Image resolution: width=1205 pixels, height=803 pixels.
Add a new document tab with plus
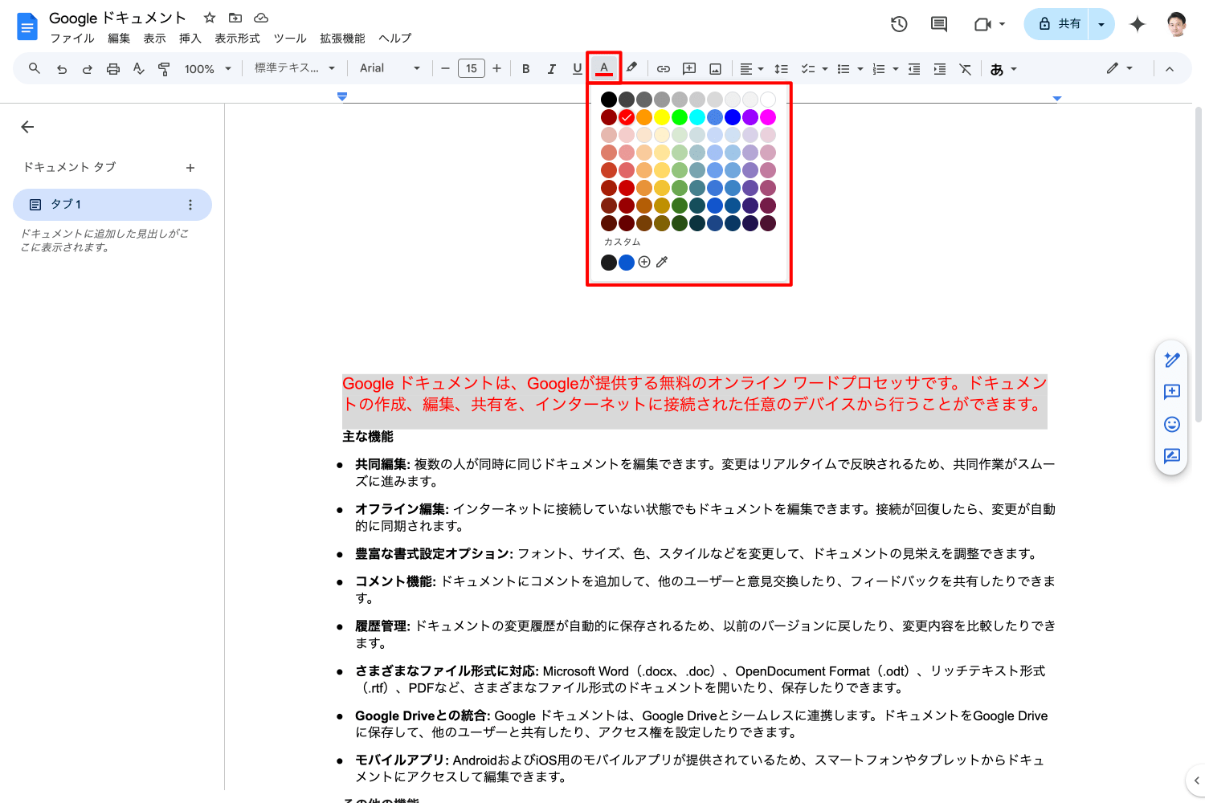190,168
